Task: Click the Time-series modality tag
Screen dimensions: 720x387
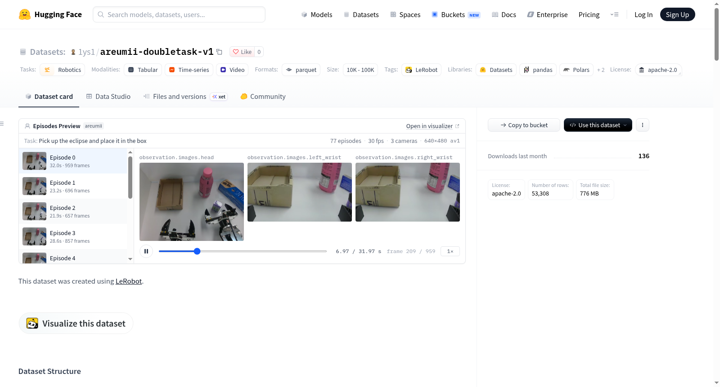Action: click(189, 70)
